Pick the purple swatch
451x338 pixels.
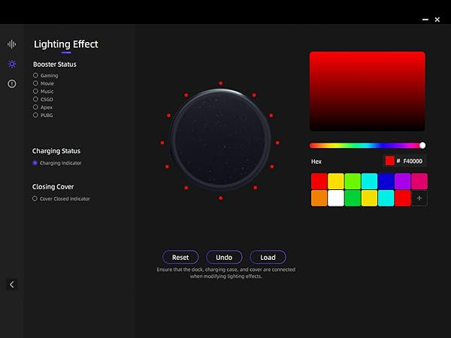[403, 181]
